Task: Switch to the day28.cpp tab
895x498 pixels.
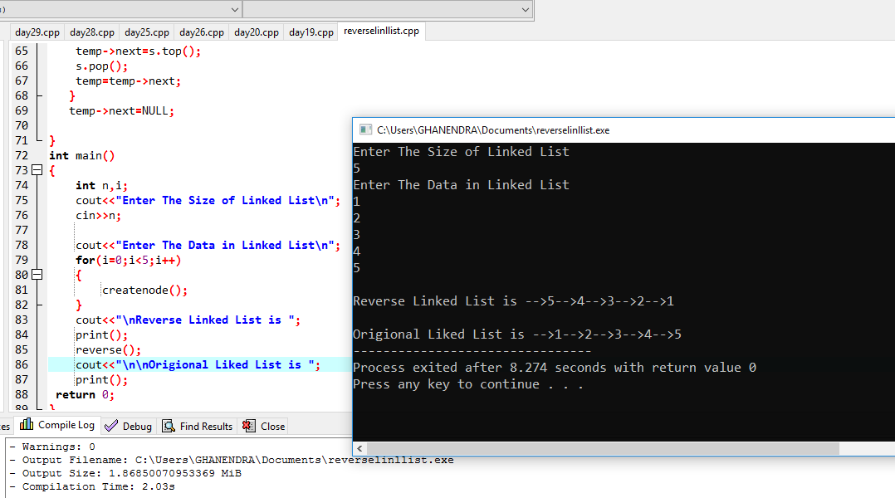Action: pyautogui.click(x=91, y=32)
